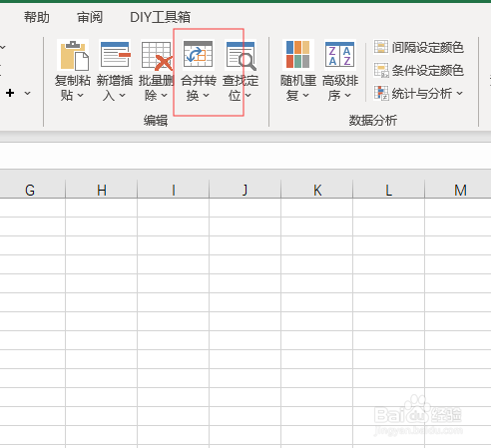Select column L header
The height and width of the screenshot is (448, 491).
pos(389,190)
